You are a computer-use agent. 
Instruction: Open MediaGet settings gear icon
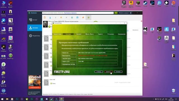[x=131, y=13]
